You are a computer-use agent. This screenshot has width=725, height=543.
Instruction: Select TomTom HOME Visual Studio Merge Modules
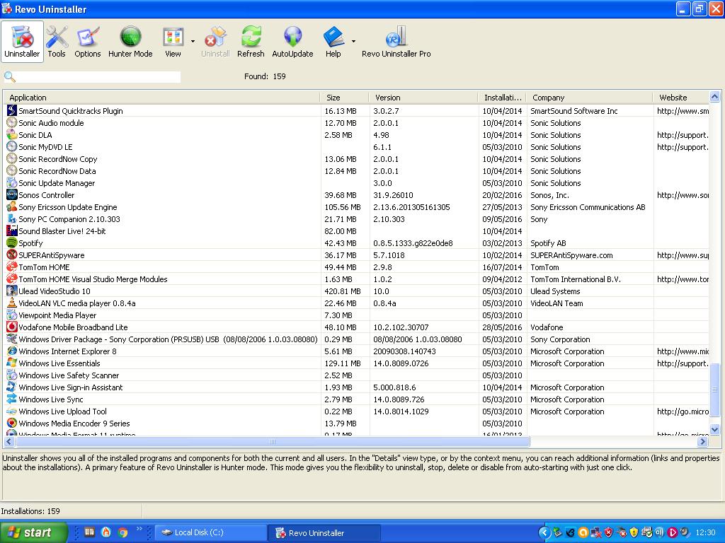click(x=356, y=279)
